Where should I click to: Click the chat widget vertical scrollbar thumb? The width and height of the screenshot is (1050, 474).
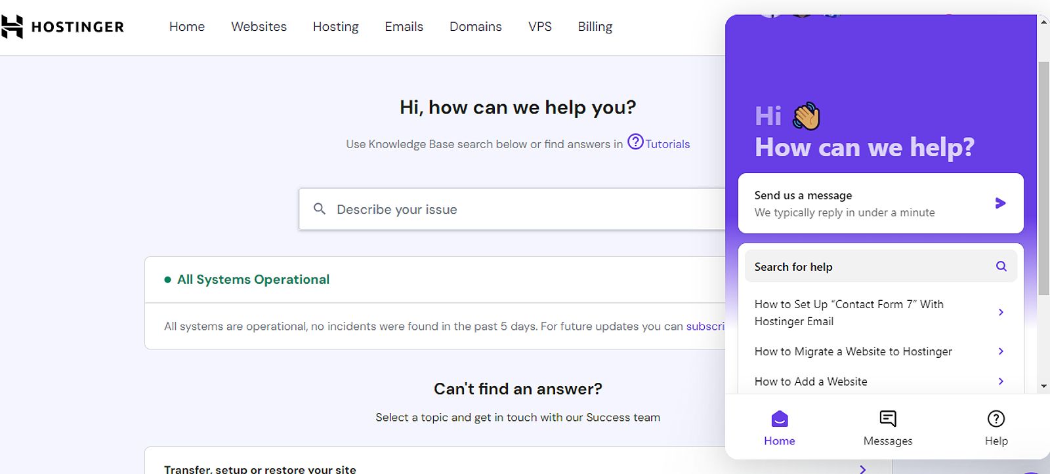[x=1043, y=178]
